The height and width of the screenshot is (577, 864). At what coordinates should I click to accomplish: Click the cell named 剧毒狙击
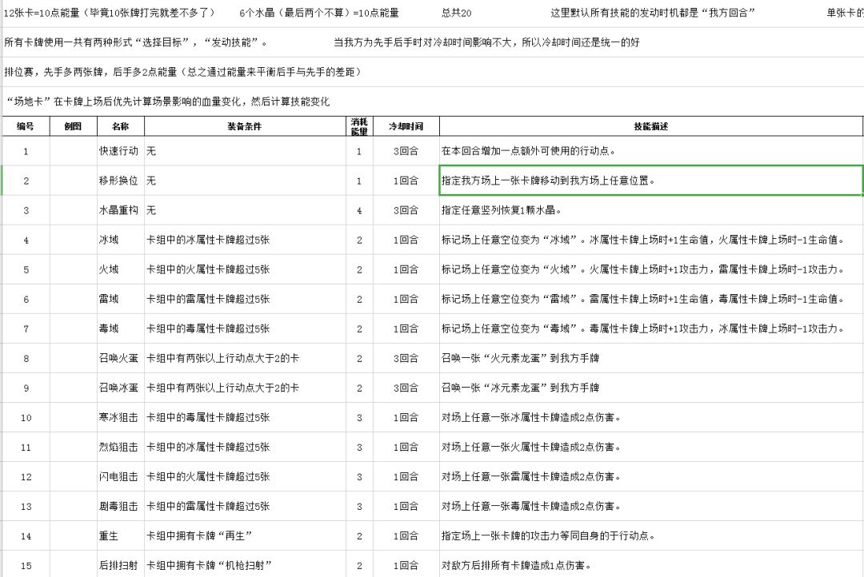point(120,507)
